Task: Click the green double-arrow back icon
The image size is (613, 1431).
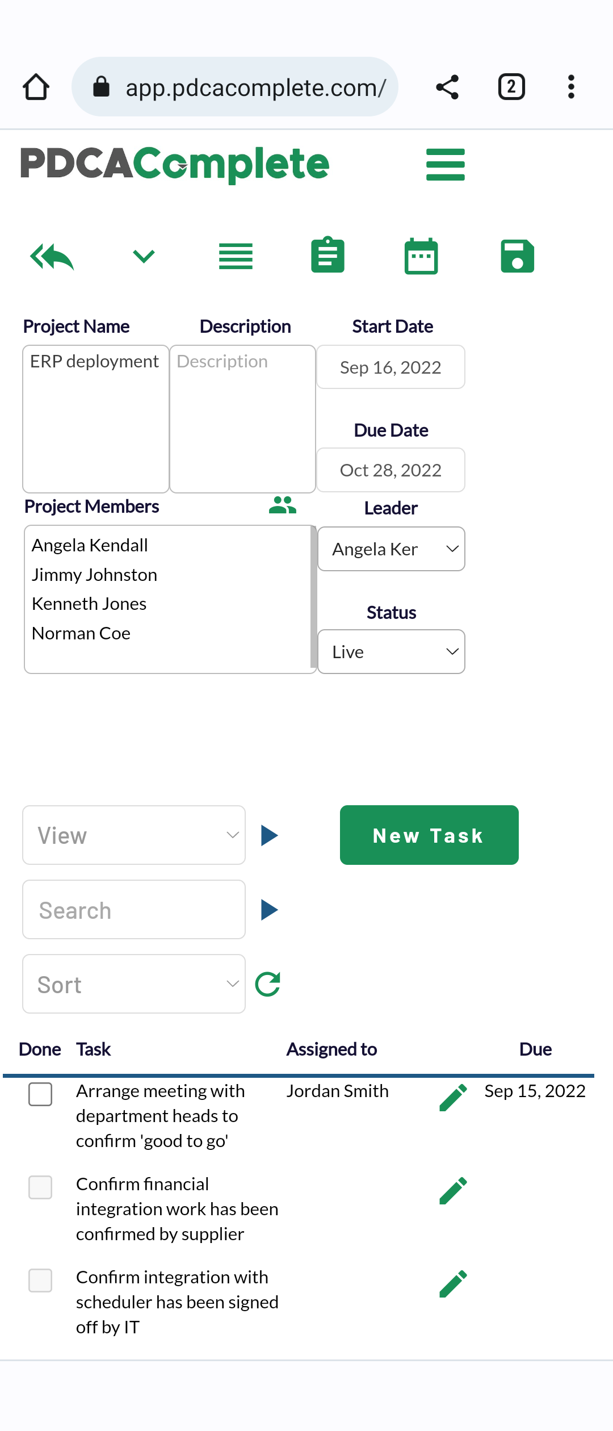Action: click(52, 257)
